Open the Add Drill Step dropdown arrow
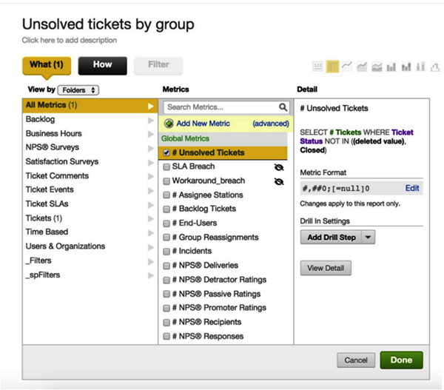This screenshot has height=390, width=444. (x=369, y=238)
